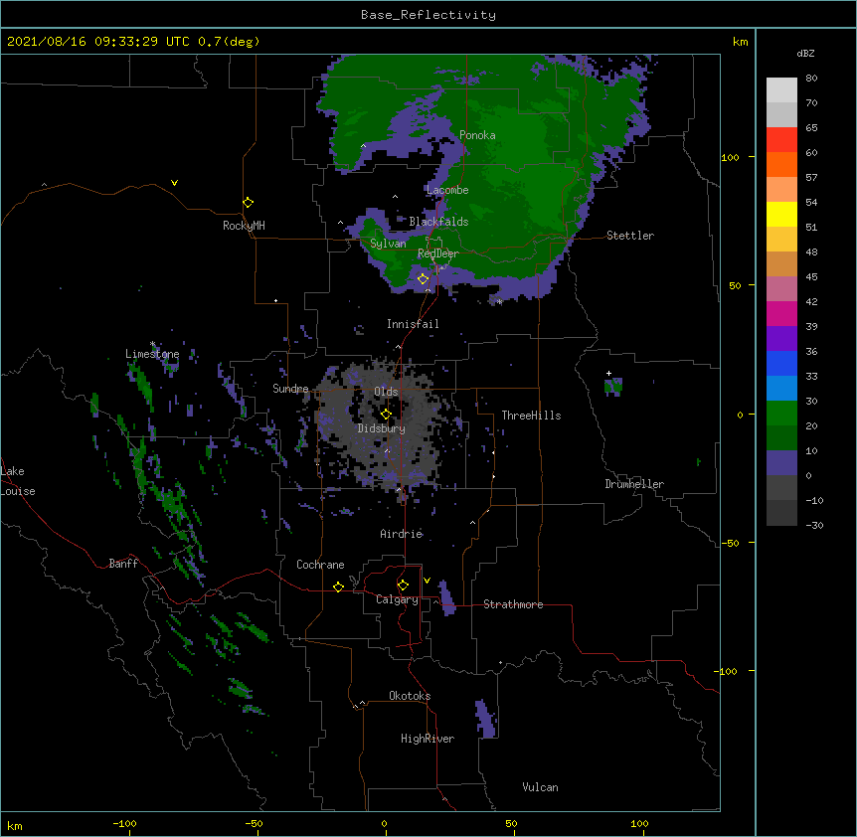This screenshot has width=857, height=837.
Task: Select the purple 10 dBZ legend swatch
Action: (x=781, y=463)
